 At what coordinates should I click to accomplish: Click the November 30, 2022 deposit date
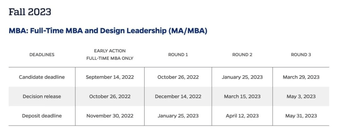pyautogui.click(x=110, y=116)
